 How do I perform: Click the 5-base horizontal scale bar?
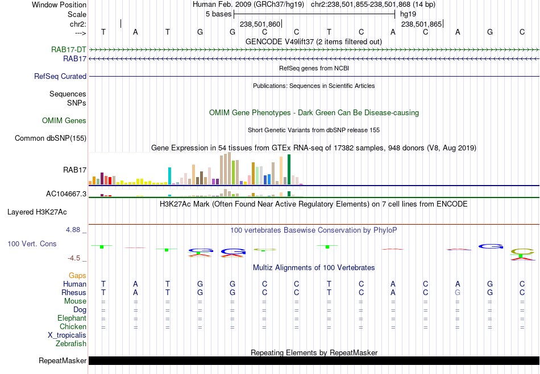click(x=314, y=14)
